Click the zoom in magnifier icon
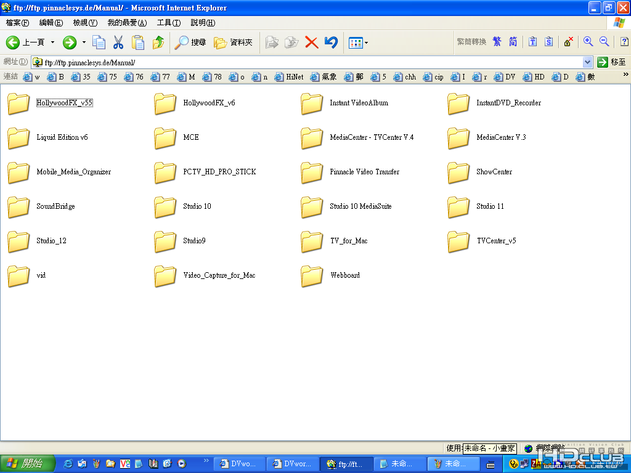Image resolution: width=631 pixels, height=473 pixels. pos(588,41)
